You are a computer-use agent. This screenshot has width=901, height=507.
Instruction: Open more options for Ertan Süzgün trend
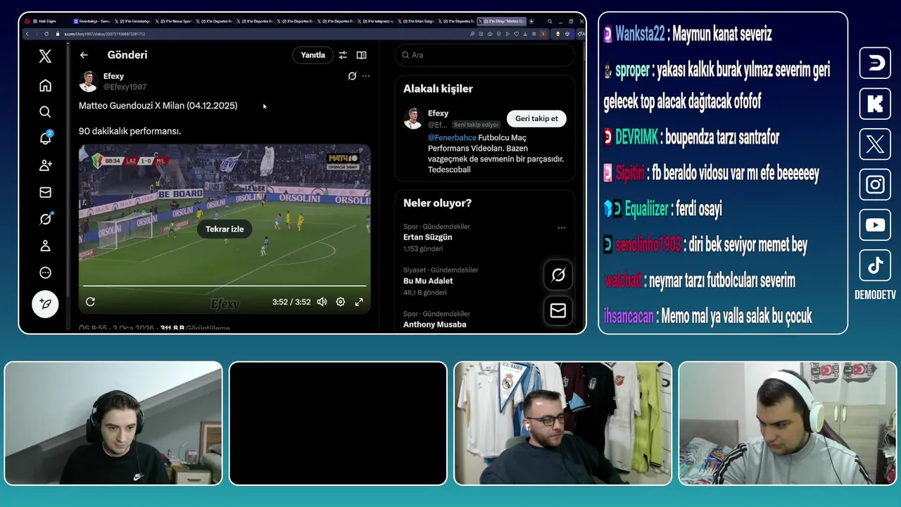point(561,227)
